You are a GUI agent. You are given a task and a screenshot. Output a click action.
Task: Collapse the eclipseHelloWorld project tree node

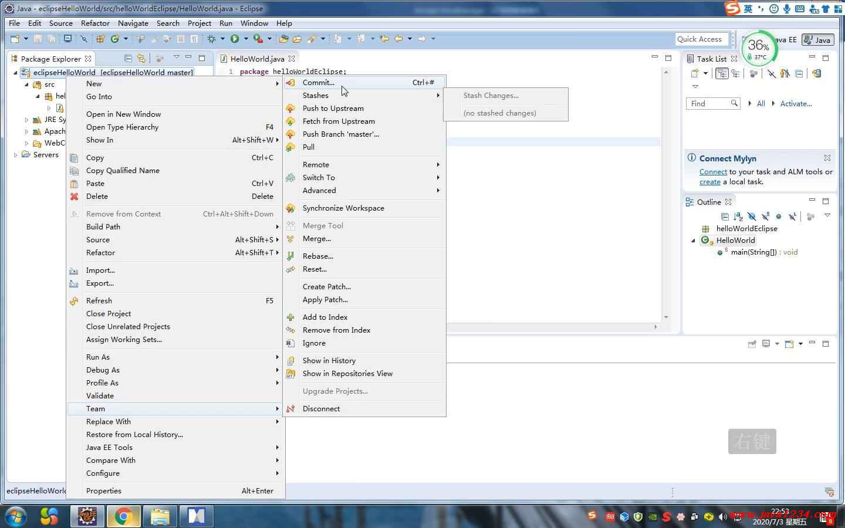[x=16, y=73]
